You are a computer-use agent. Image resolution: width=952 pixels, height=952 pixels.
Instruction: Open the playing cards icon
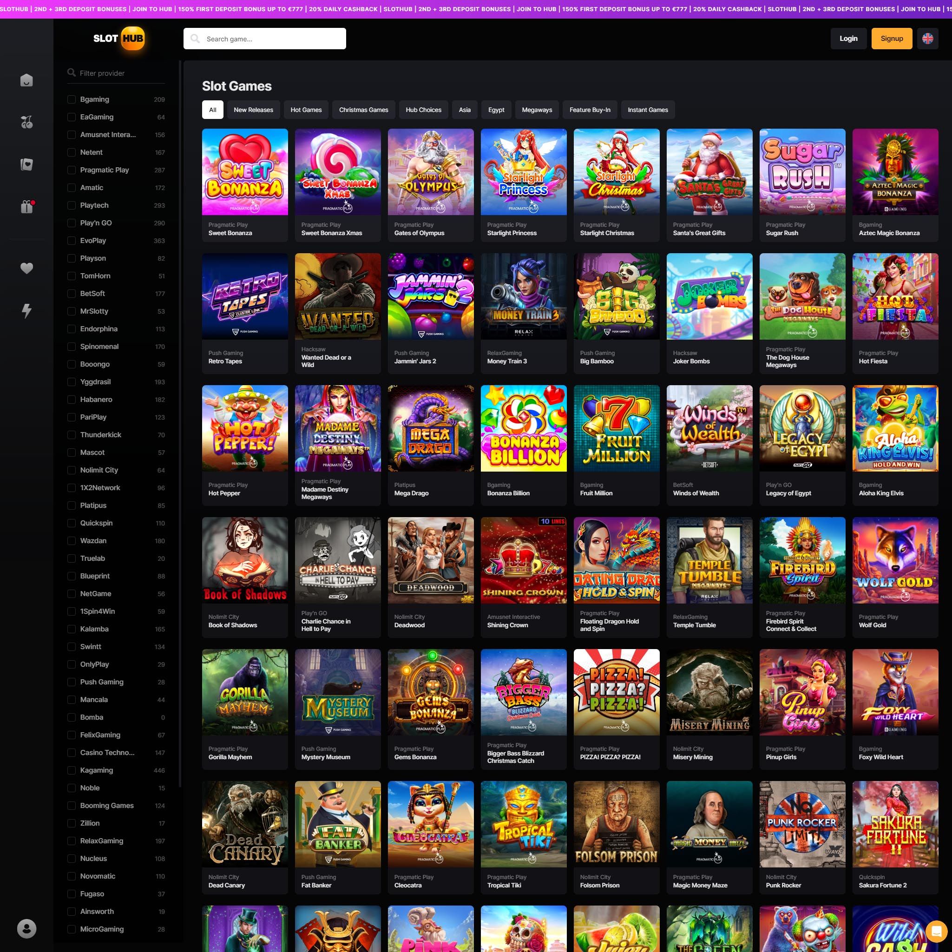[x=26, y=164]
